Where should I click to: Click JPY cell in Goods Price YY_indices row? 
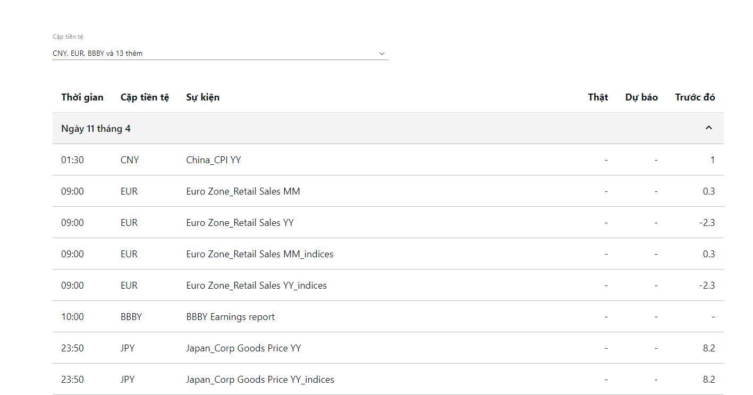tap(128, 380)
